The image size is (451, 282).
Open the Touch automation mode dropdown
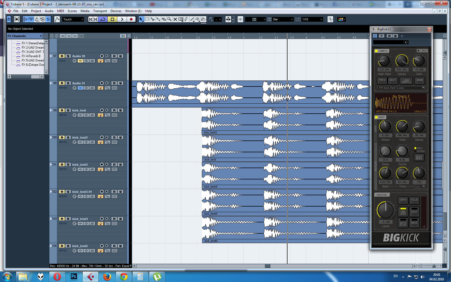tap(73, 19)
